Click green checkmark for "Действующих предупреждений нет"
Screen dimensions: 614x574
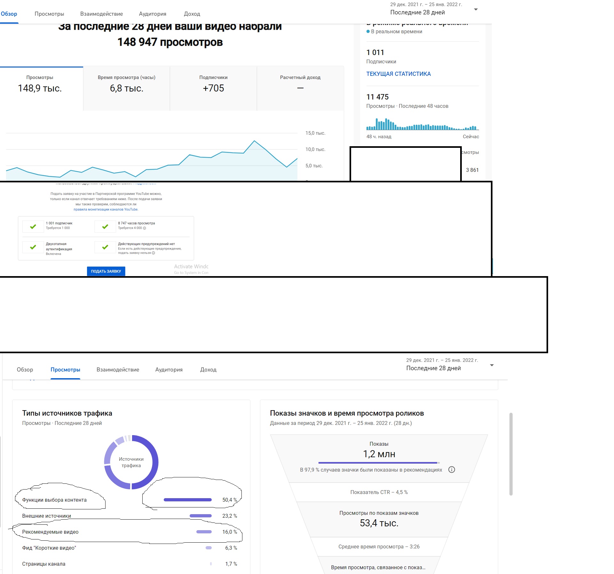105,247
